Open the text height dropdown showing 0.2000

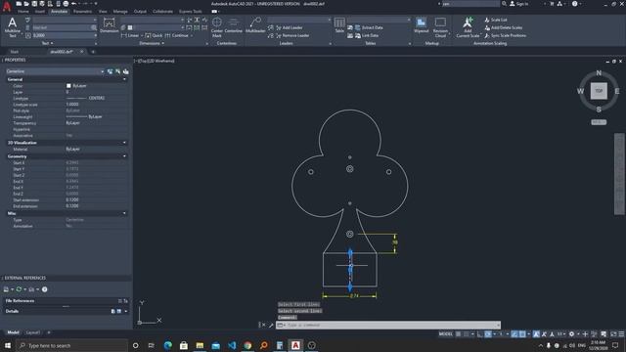[x=95, y=35]
